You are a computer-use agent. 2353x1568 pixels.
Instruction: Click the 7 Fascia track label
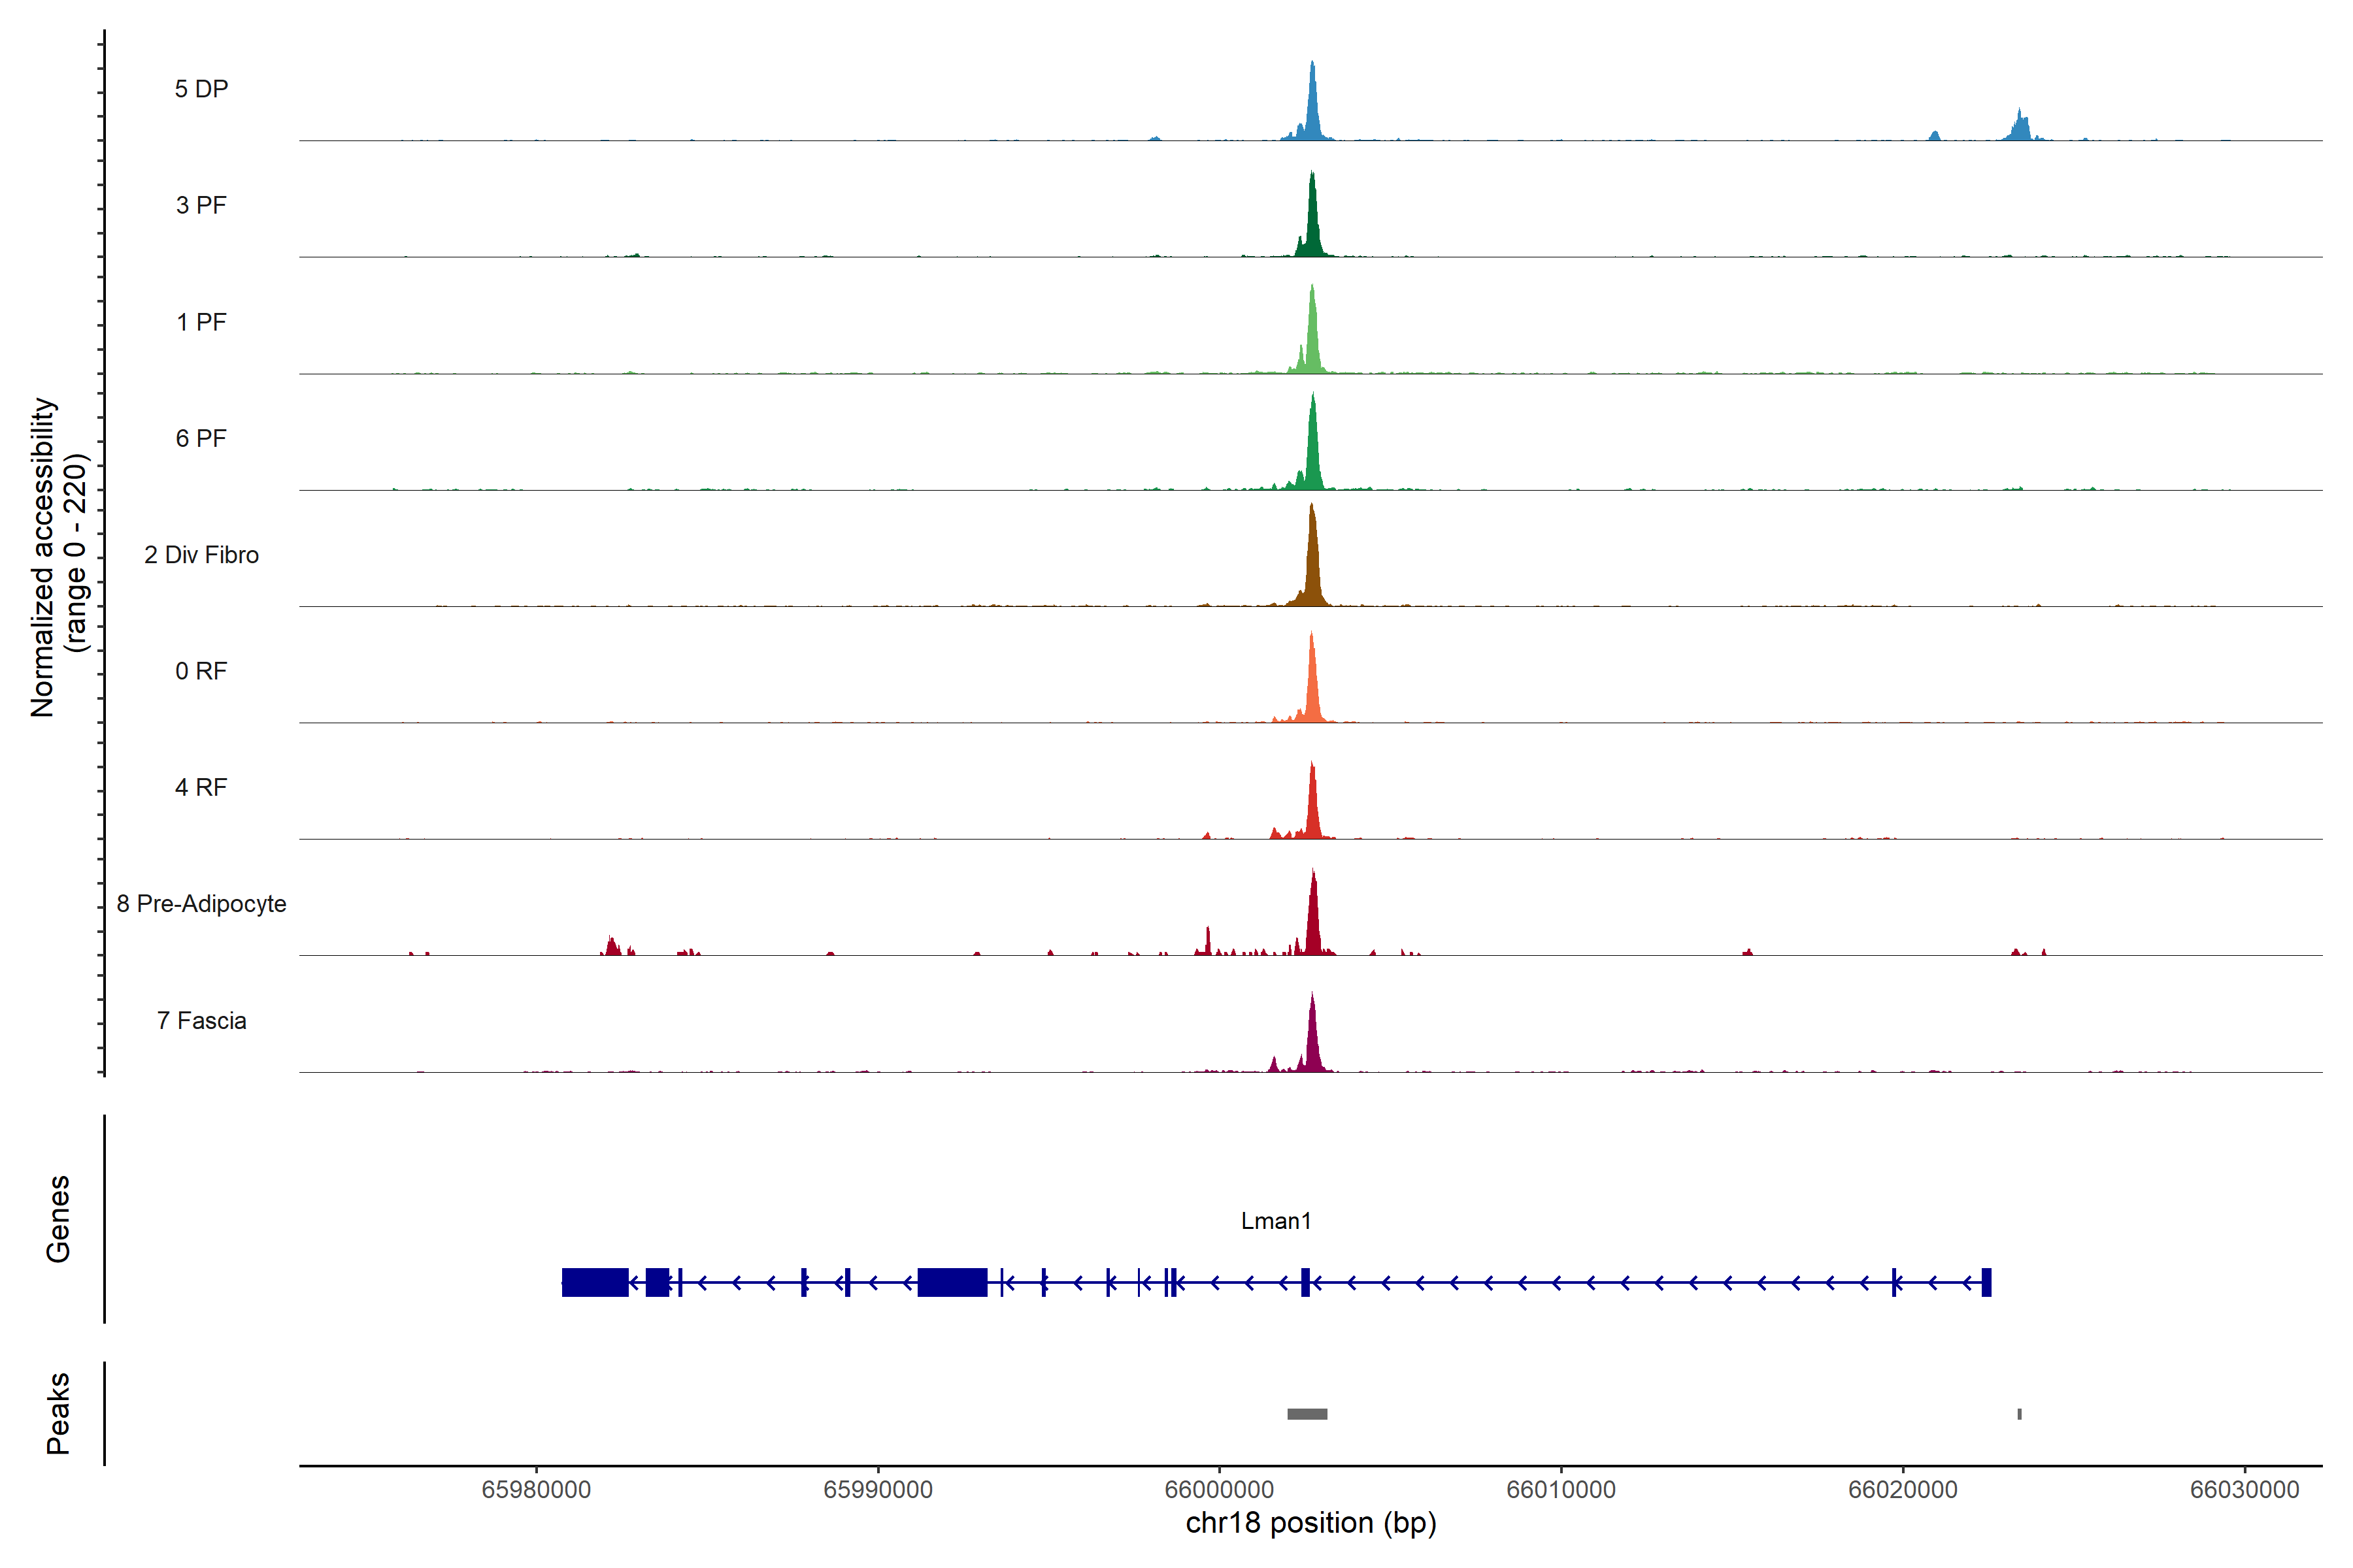pyautogui.click(x=201, y=1020)
